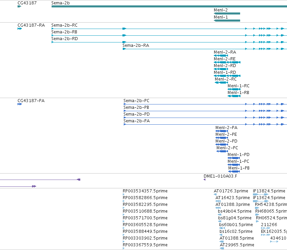Select the 211266 feature label
Screen dimensions: 287x250
269,225
